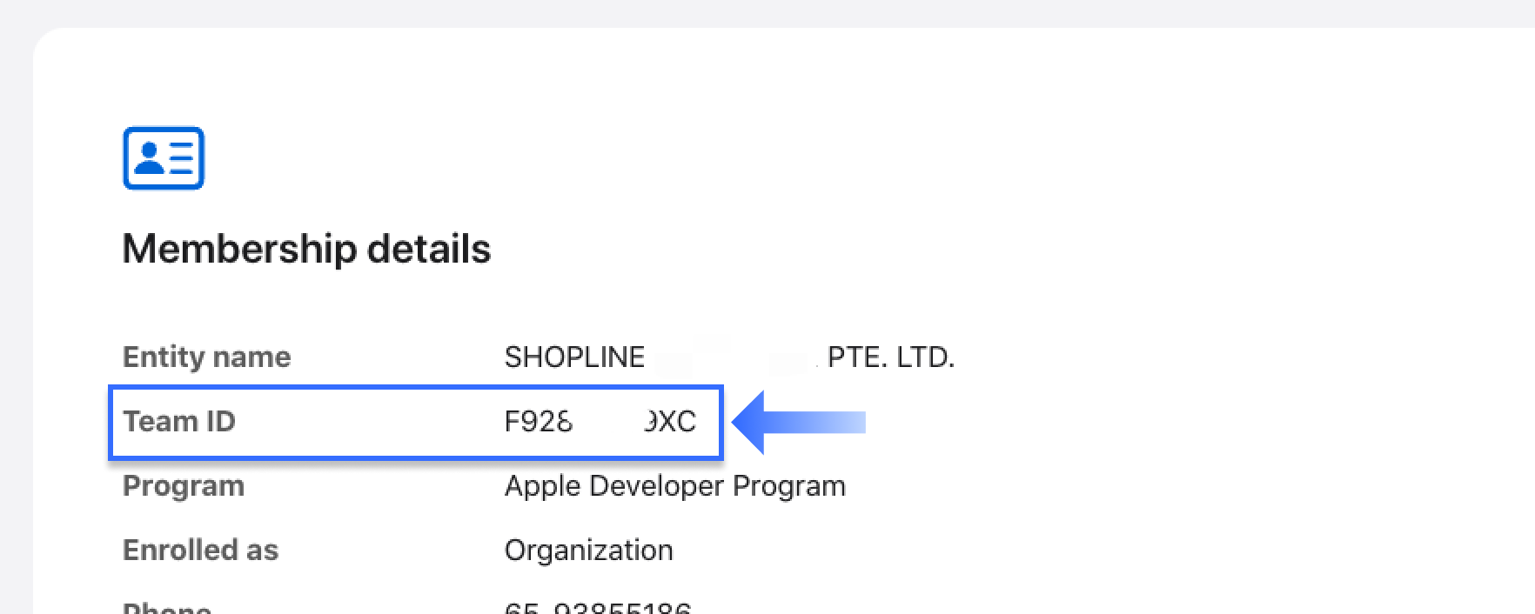1535x614 pixels.
Task: Click the Entity name label
Action: tap(205, 356)
